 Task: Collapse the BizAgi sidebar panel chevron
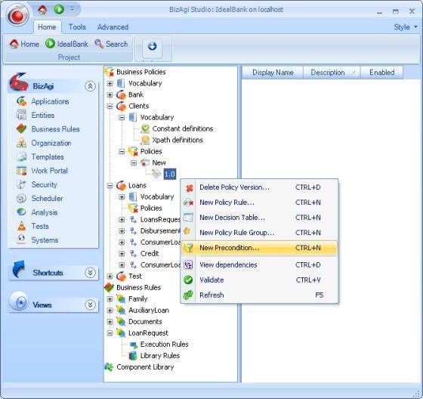click(x=90, y=86)
